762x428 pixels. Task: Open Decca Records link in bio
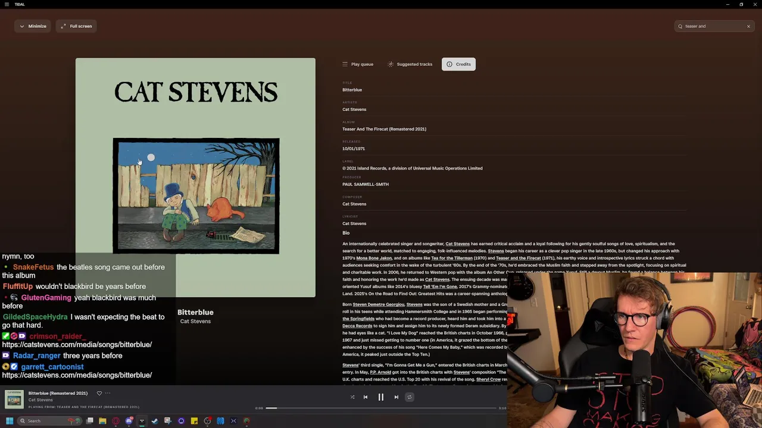tap(357, 326)
